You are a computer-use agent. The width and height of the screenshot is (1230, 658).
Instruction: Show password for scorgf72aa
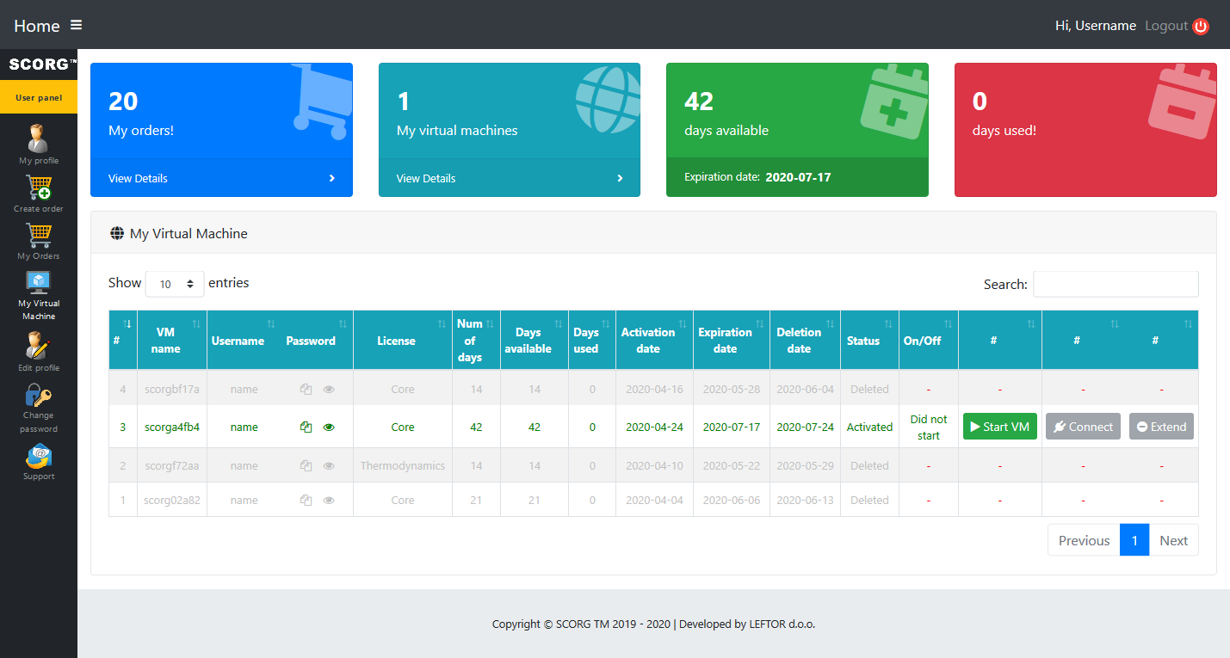(x=329, y=465)
